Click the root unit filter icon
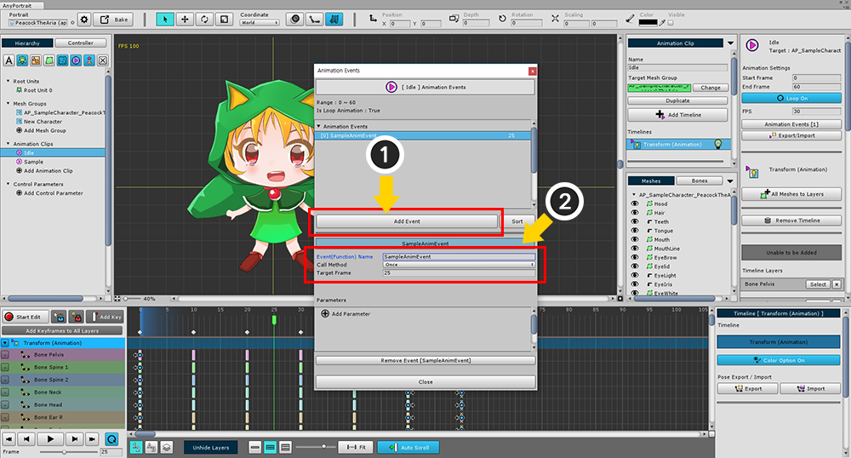This screenshot has width=851, height=458. pos(22,60)
